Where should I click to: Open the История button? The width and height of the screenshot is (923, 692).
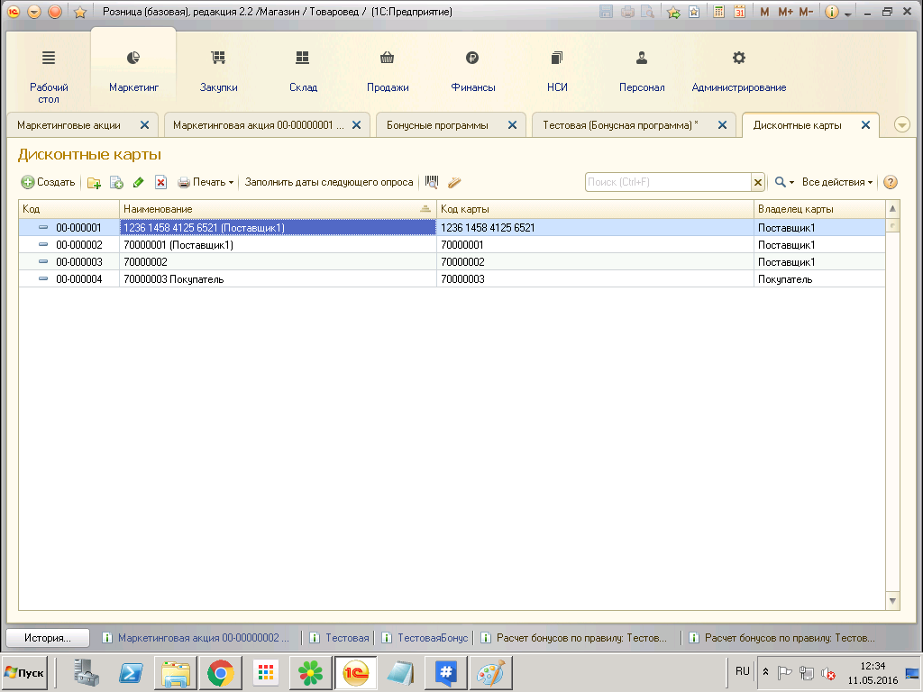(x=48, y=638)
